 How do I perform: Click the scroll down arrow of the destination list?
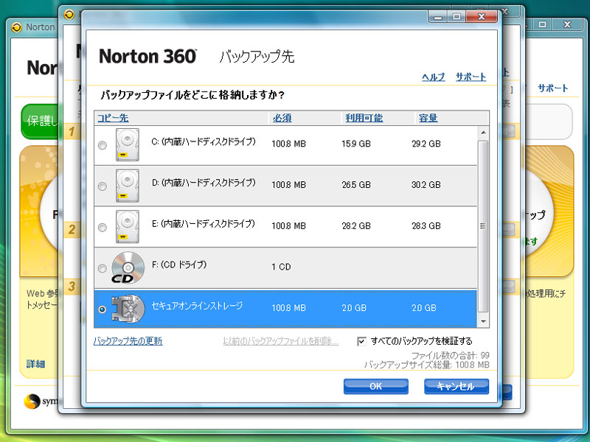point(483,321)
